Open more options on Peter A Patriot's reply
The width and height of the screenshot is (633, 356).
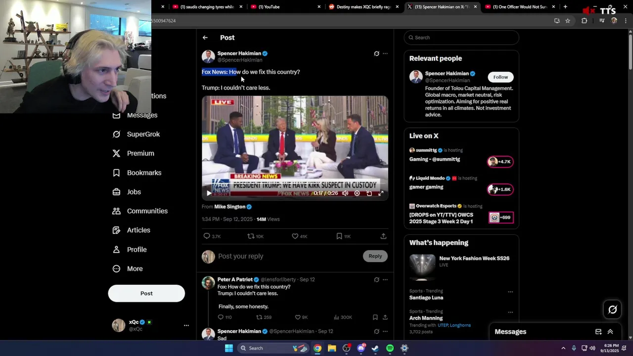(385, 280)
